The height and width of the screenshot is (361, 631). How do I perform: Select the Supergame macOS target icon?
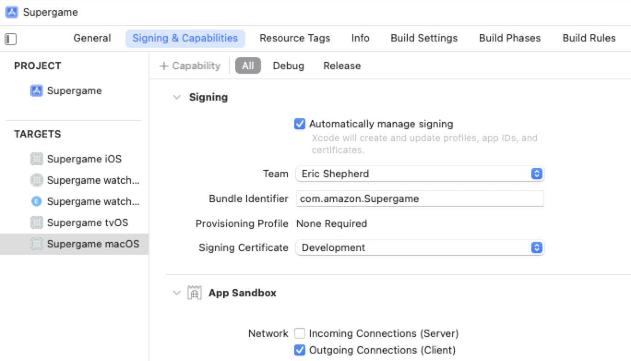36,244
